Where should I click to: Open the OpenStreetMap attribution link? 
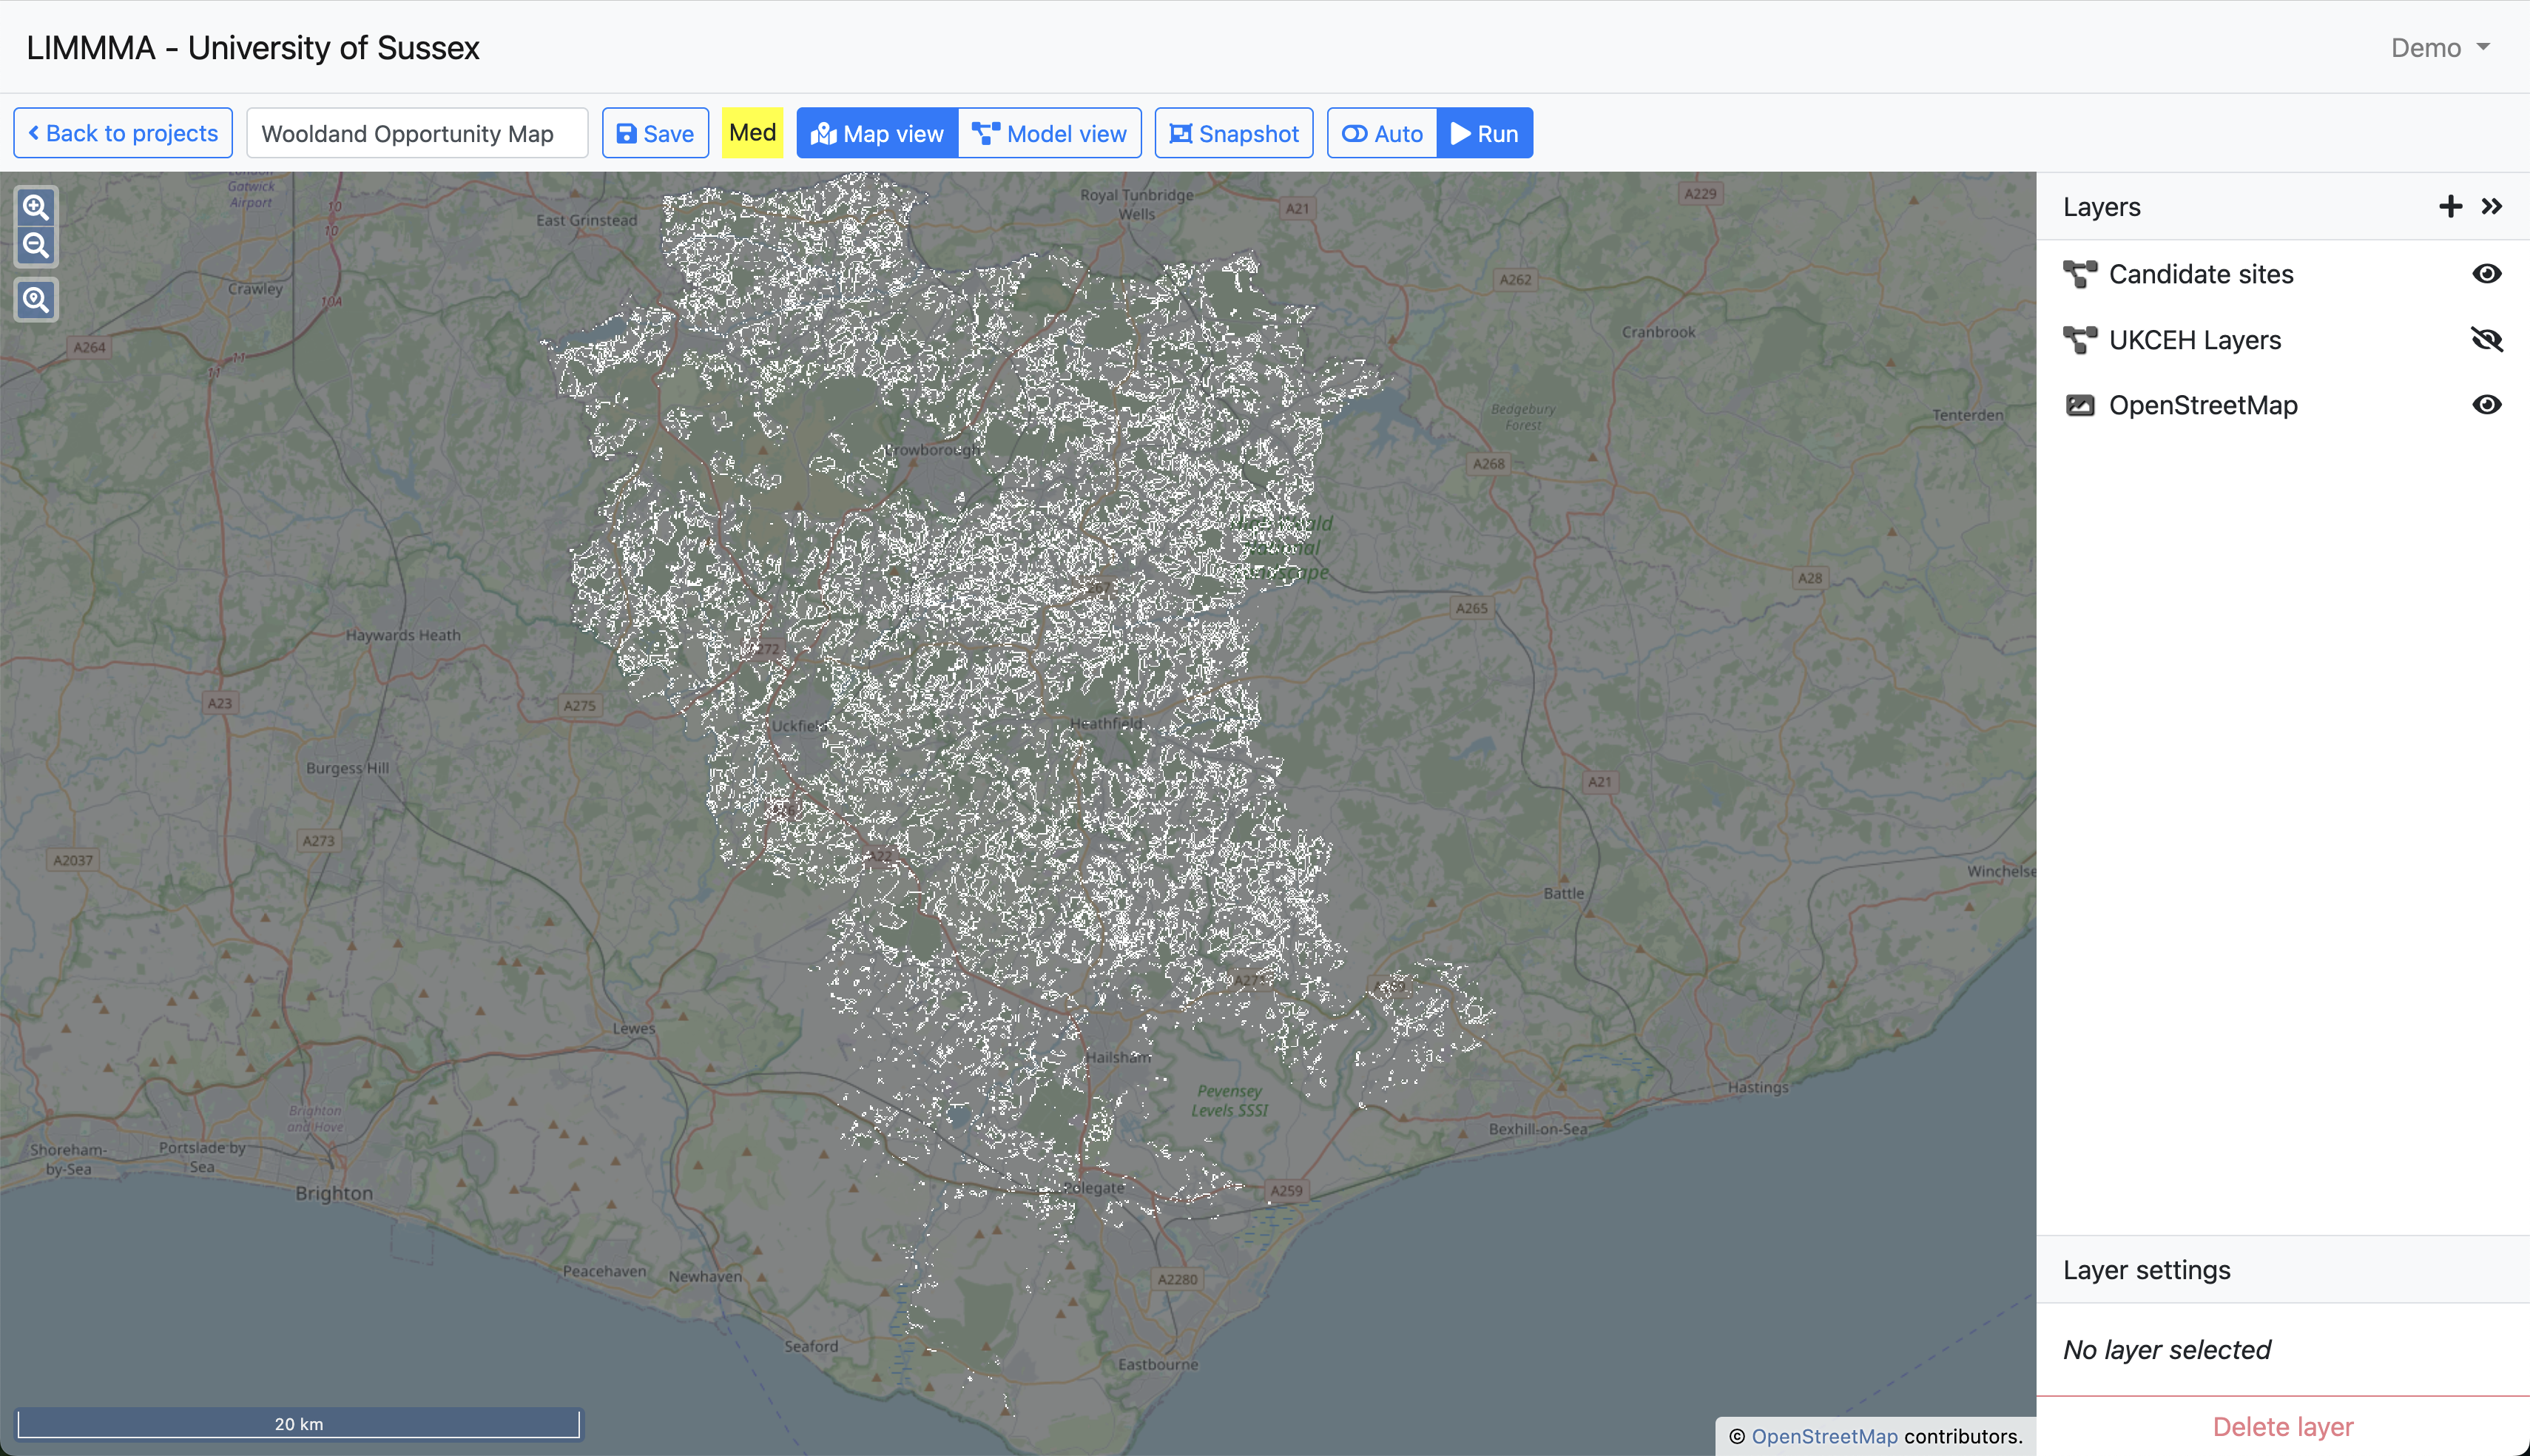[x=1824, y=1436]
